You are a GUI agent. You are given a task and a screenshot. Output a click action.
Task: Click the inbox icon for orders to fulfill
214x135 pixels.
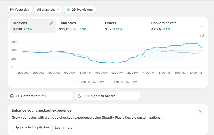[x=12, y=96]
